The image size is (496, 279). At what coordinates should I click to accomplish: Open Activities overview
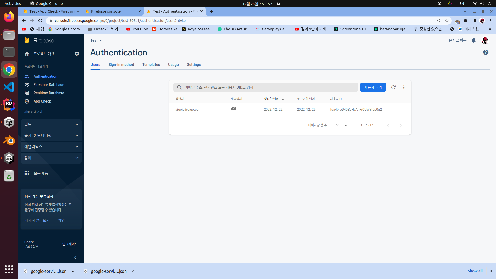(x=13, y=4)
